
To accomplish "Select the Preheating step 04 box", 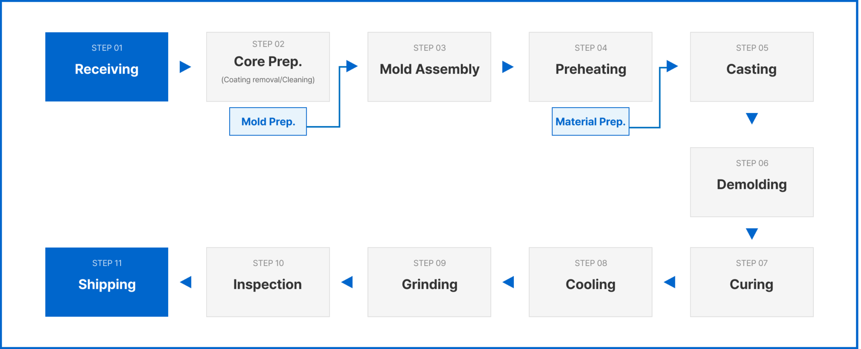I will (591, 67).
